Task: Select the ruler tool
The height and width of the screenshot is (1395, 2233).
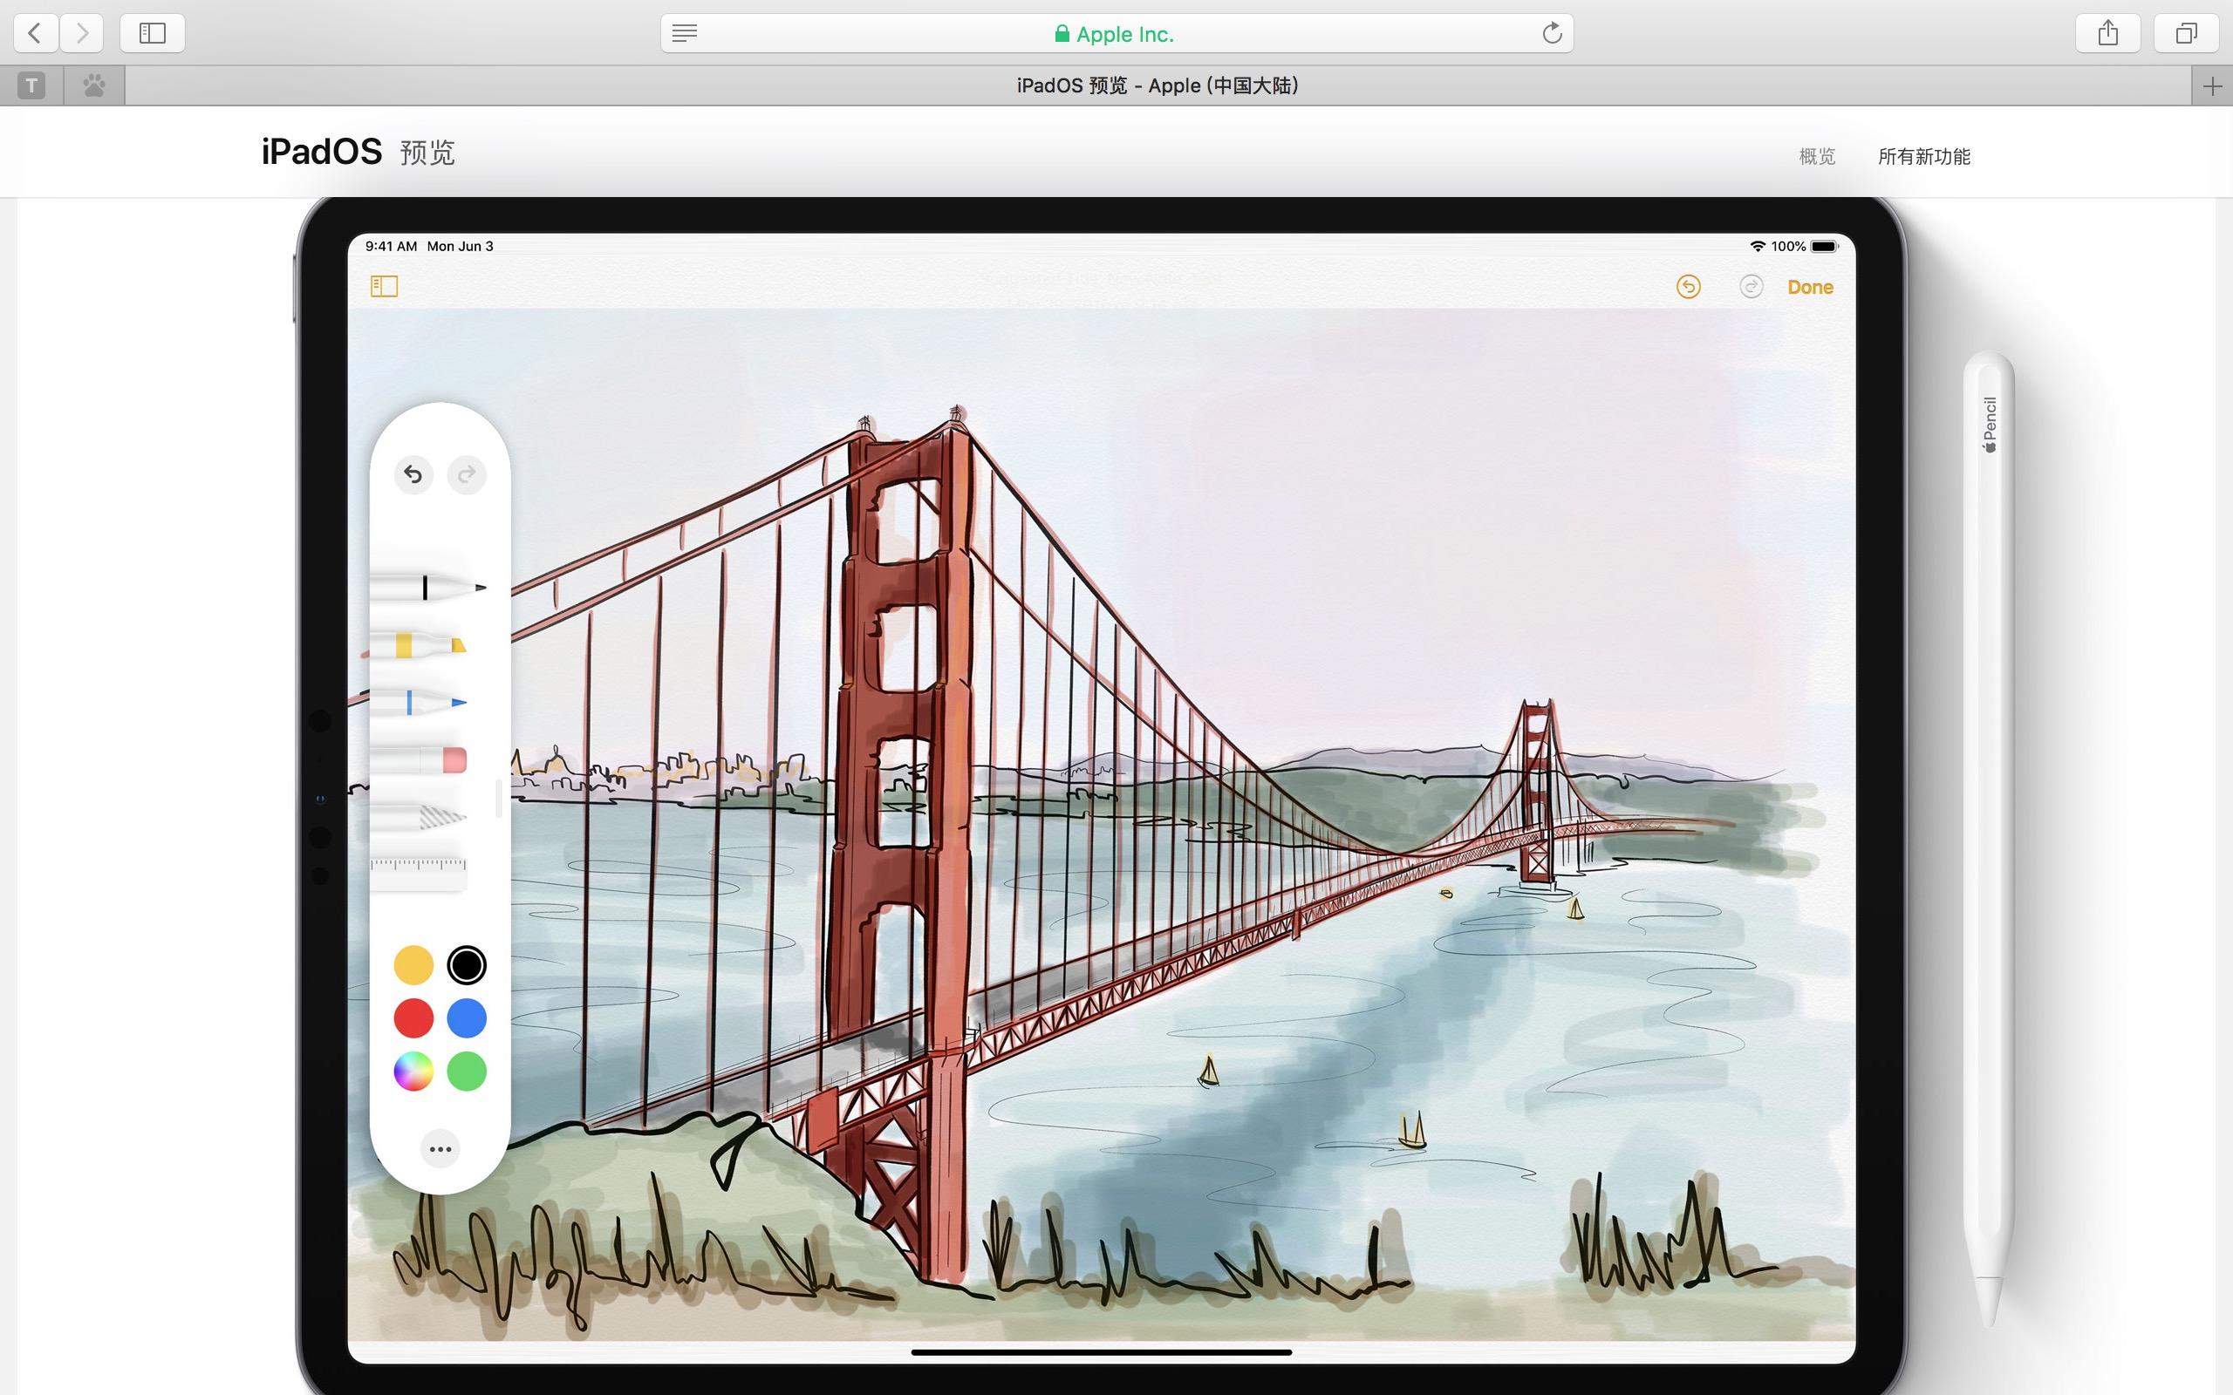Action: coord(418,873)
